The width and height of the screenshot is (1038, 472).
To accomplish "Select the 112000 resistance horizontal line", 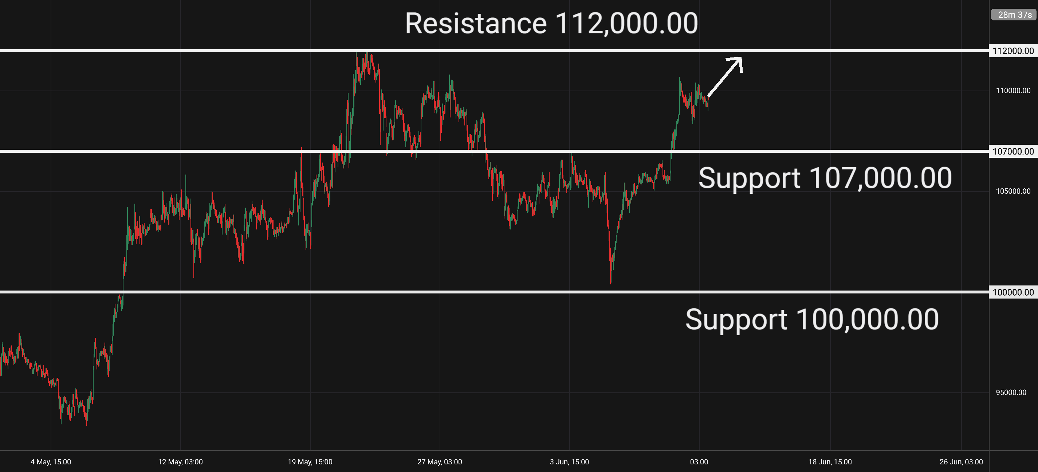I will click(x=495, y=51).
